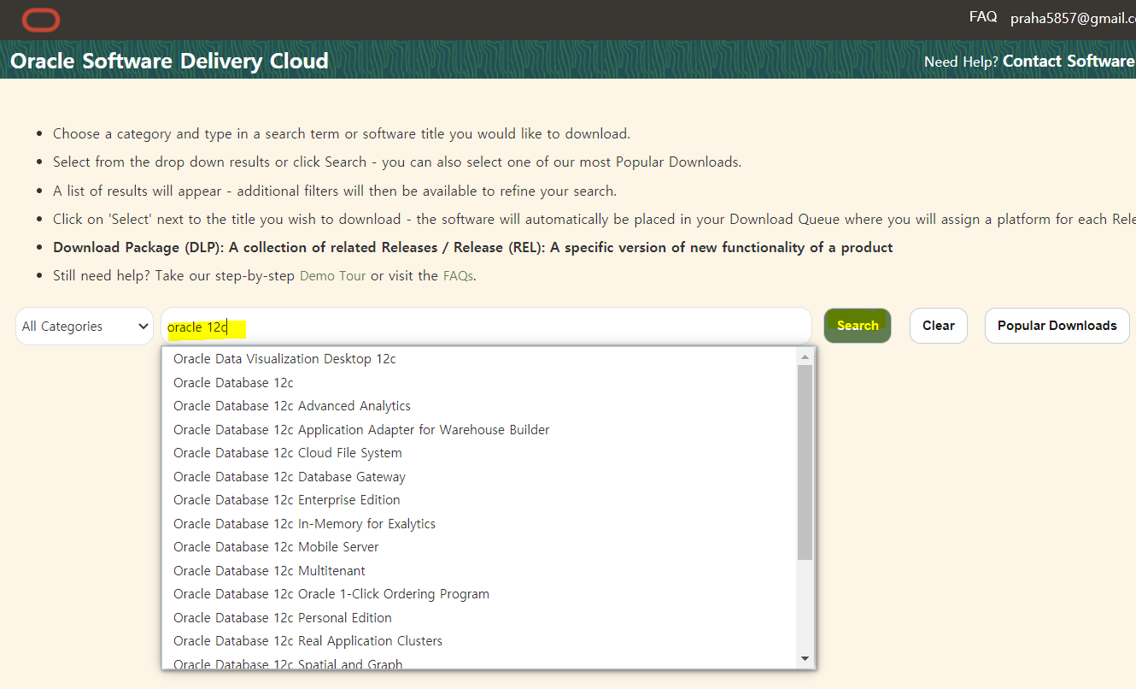Select Oracle Database 12c Cloud File System
The width and height of the screenshot is (1136, 689).
pyautogui.click(x=480, y=453)
